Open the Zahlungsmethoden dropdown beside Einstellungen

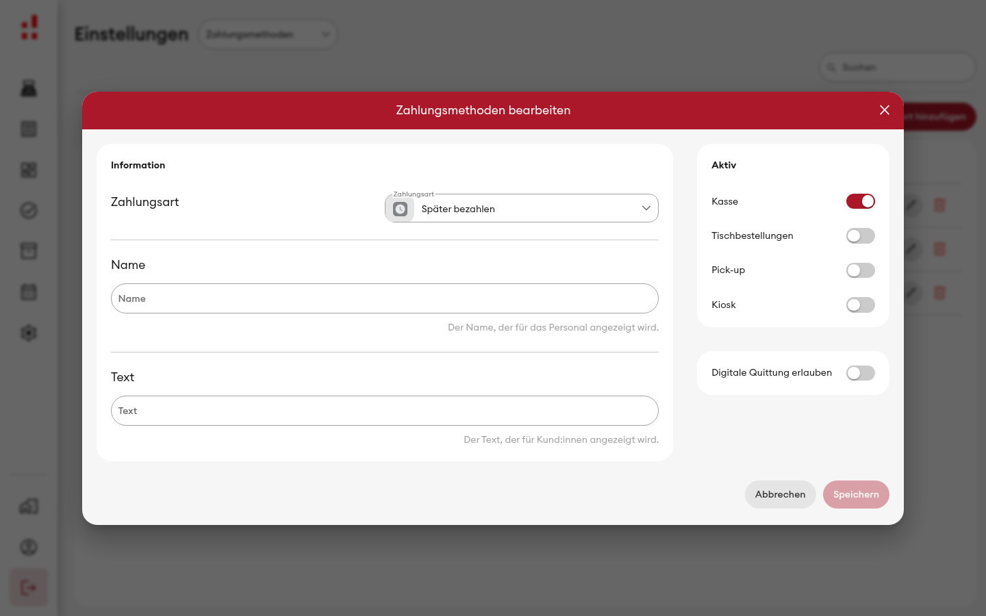268,34
